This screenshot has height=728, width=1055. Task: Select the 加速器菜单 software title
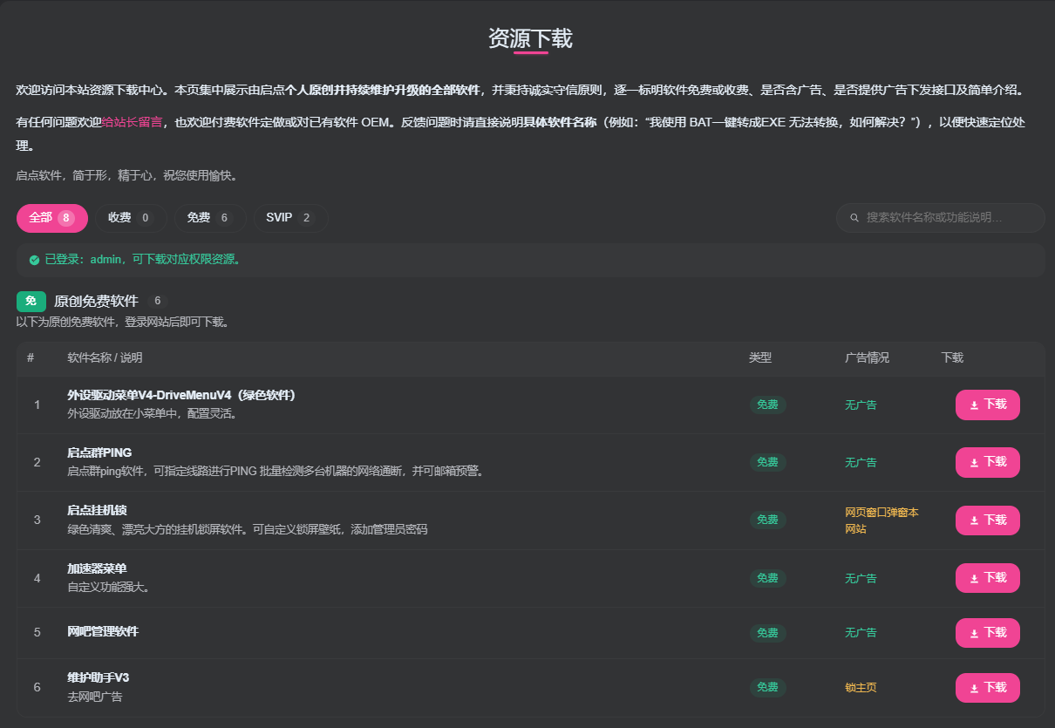[x=97, y=568]
